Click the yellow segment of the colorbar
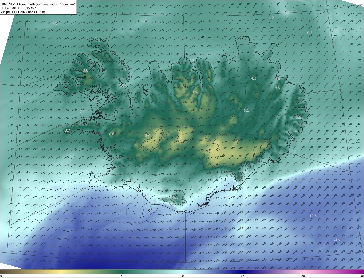This screenshot has height=278, width=364. 61,271
